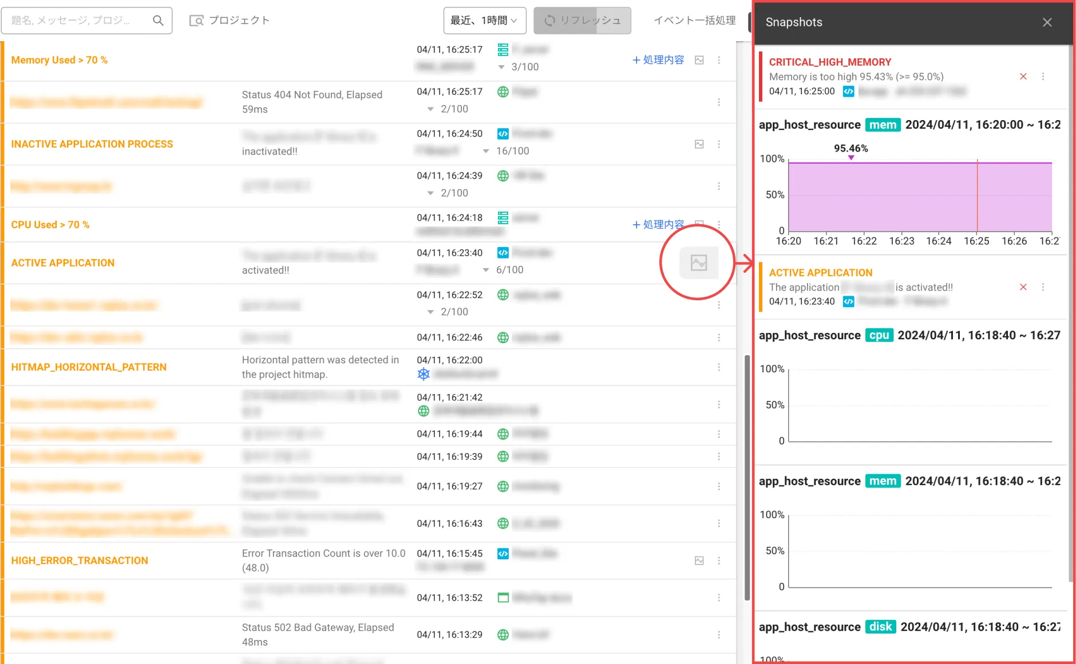
Task: Select the CPU Used > 70 % event title
Action: pos(50,225)
